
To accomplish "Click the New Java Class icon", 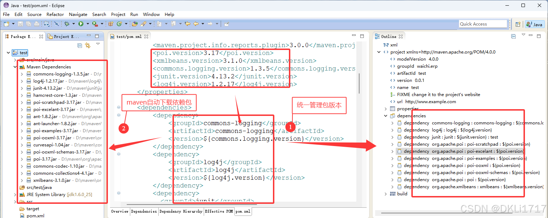I will (119, 24).
